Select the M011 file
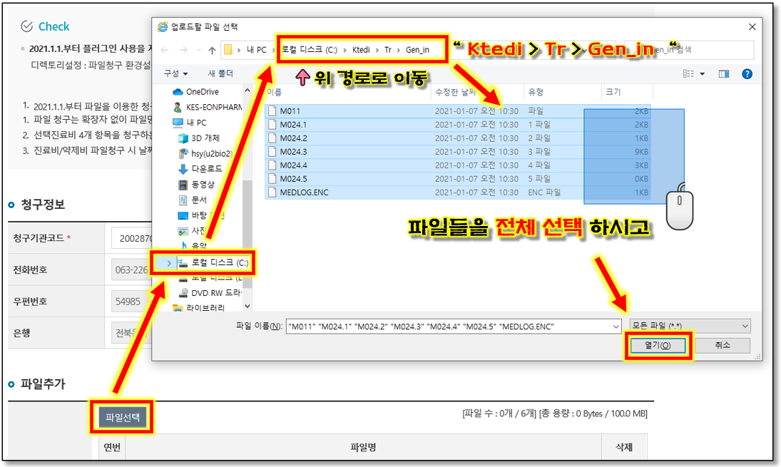This screenshot has height=467, width=781. tap(290, 111)
